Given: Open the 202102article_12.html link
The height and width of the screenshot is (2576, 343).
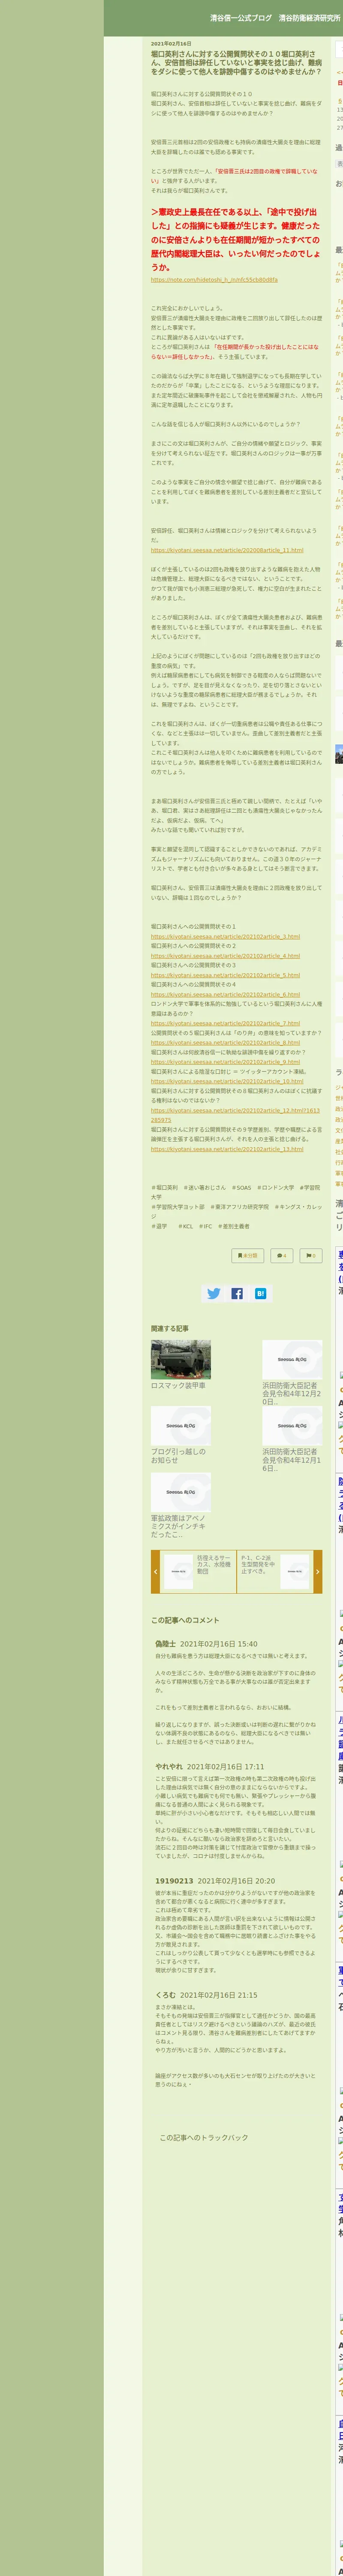Looking at the screenshot, I should coord(235,1116).
